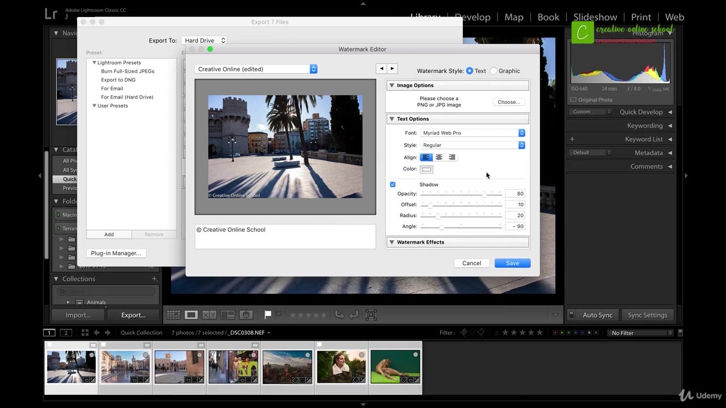Click the shadow Opacity slider
Image resolution: width=726 pixels, height=408 pixels.
(x=461, y=194)
